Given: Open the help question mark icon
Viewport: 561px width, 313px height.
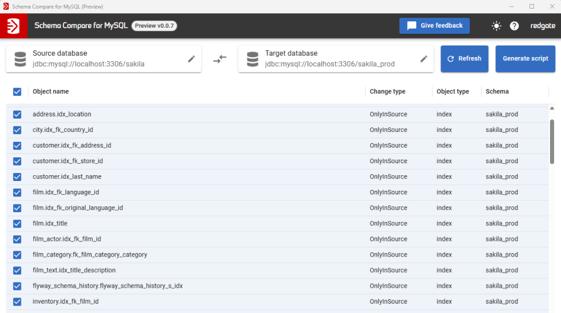Looking at the screenshot, I should tap(514, 26).
